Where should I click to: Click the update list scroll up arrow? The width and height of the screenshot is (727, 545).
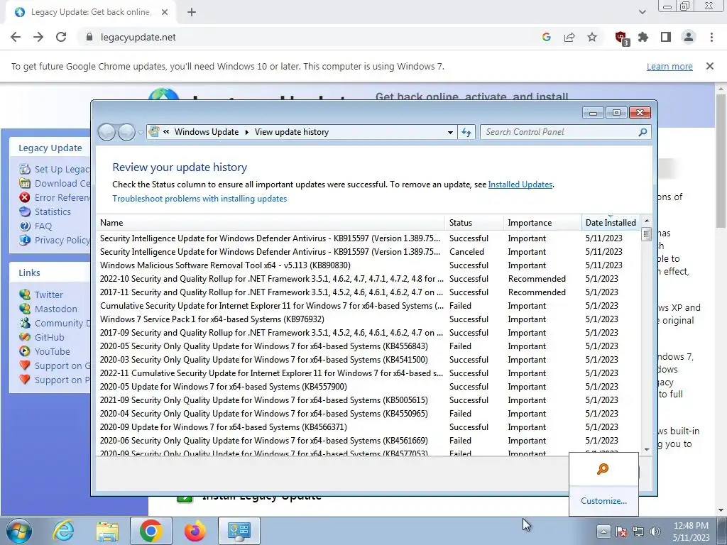tap(646, 221)
